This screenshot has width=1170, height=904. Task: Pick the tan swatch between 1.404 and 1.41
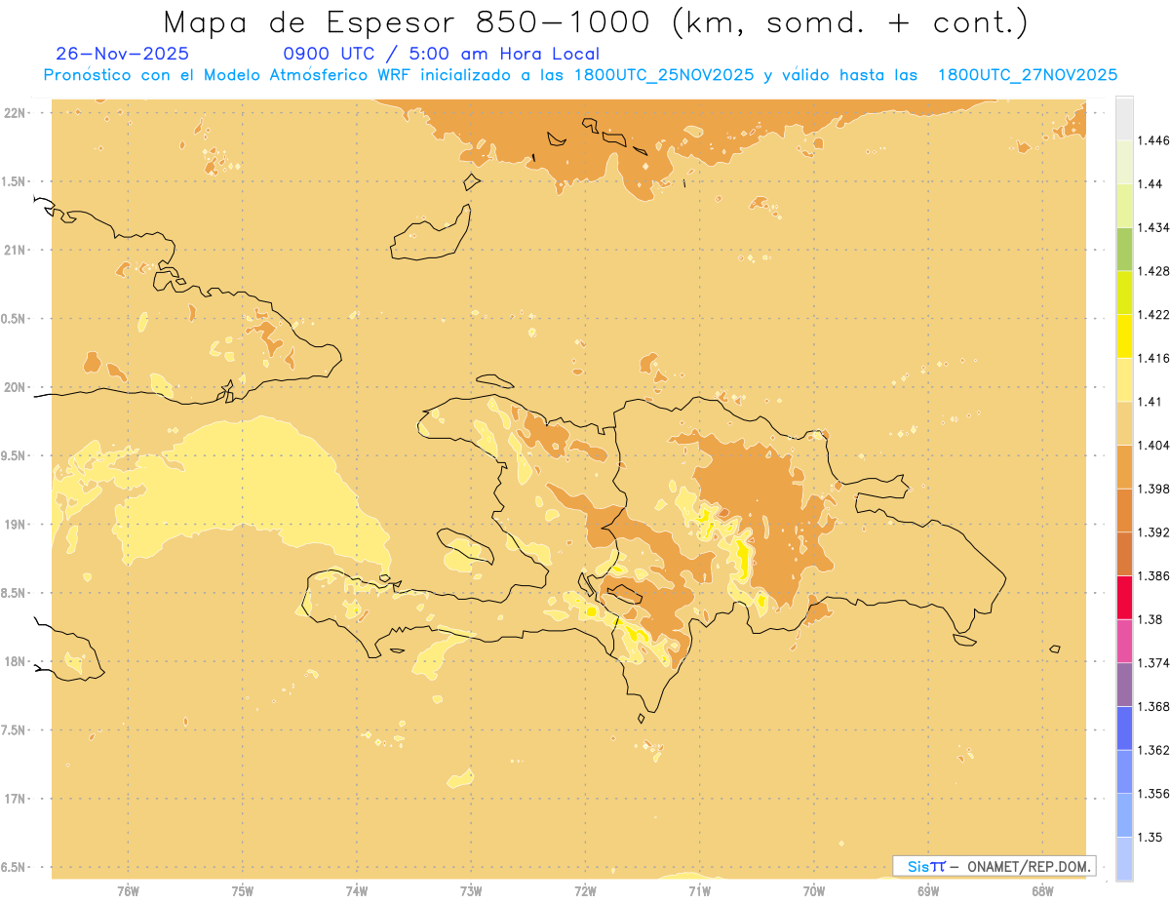click(1124, 423)
